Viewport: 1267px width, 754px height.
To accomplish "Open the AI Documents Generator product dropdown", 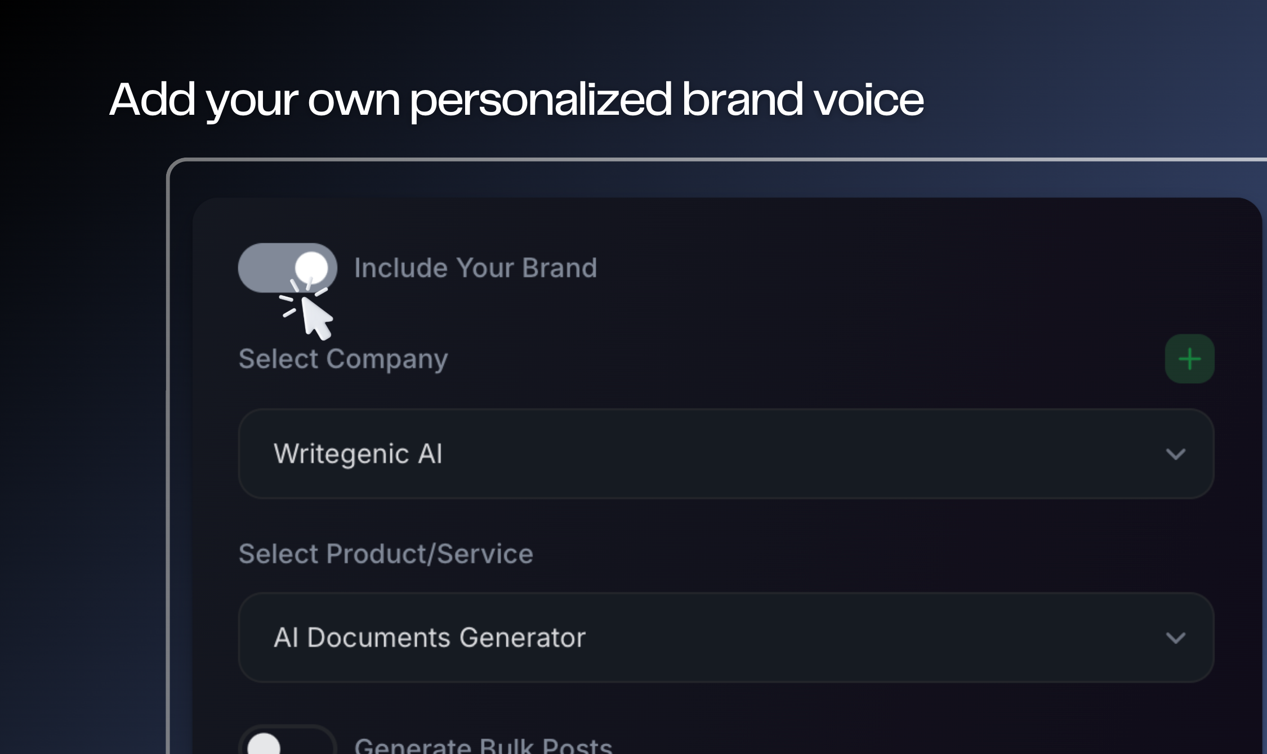I will click(726, 638).
